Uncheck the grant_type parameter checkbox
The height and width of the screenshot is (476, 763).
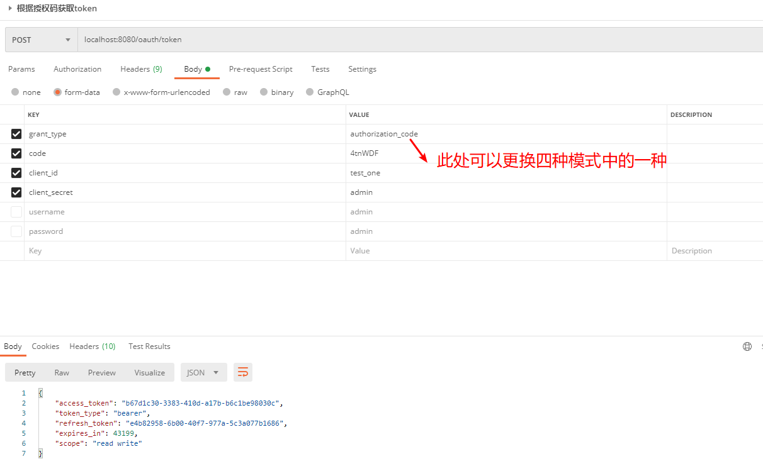click(x=16, y=134)
